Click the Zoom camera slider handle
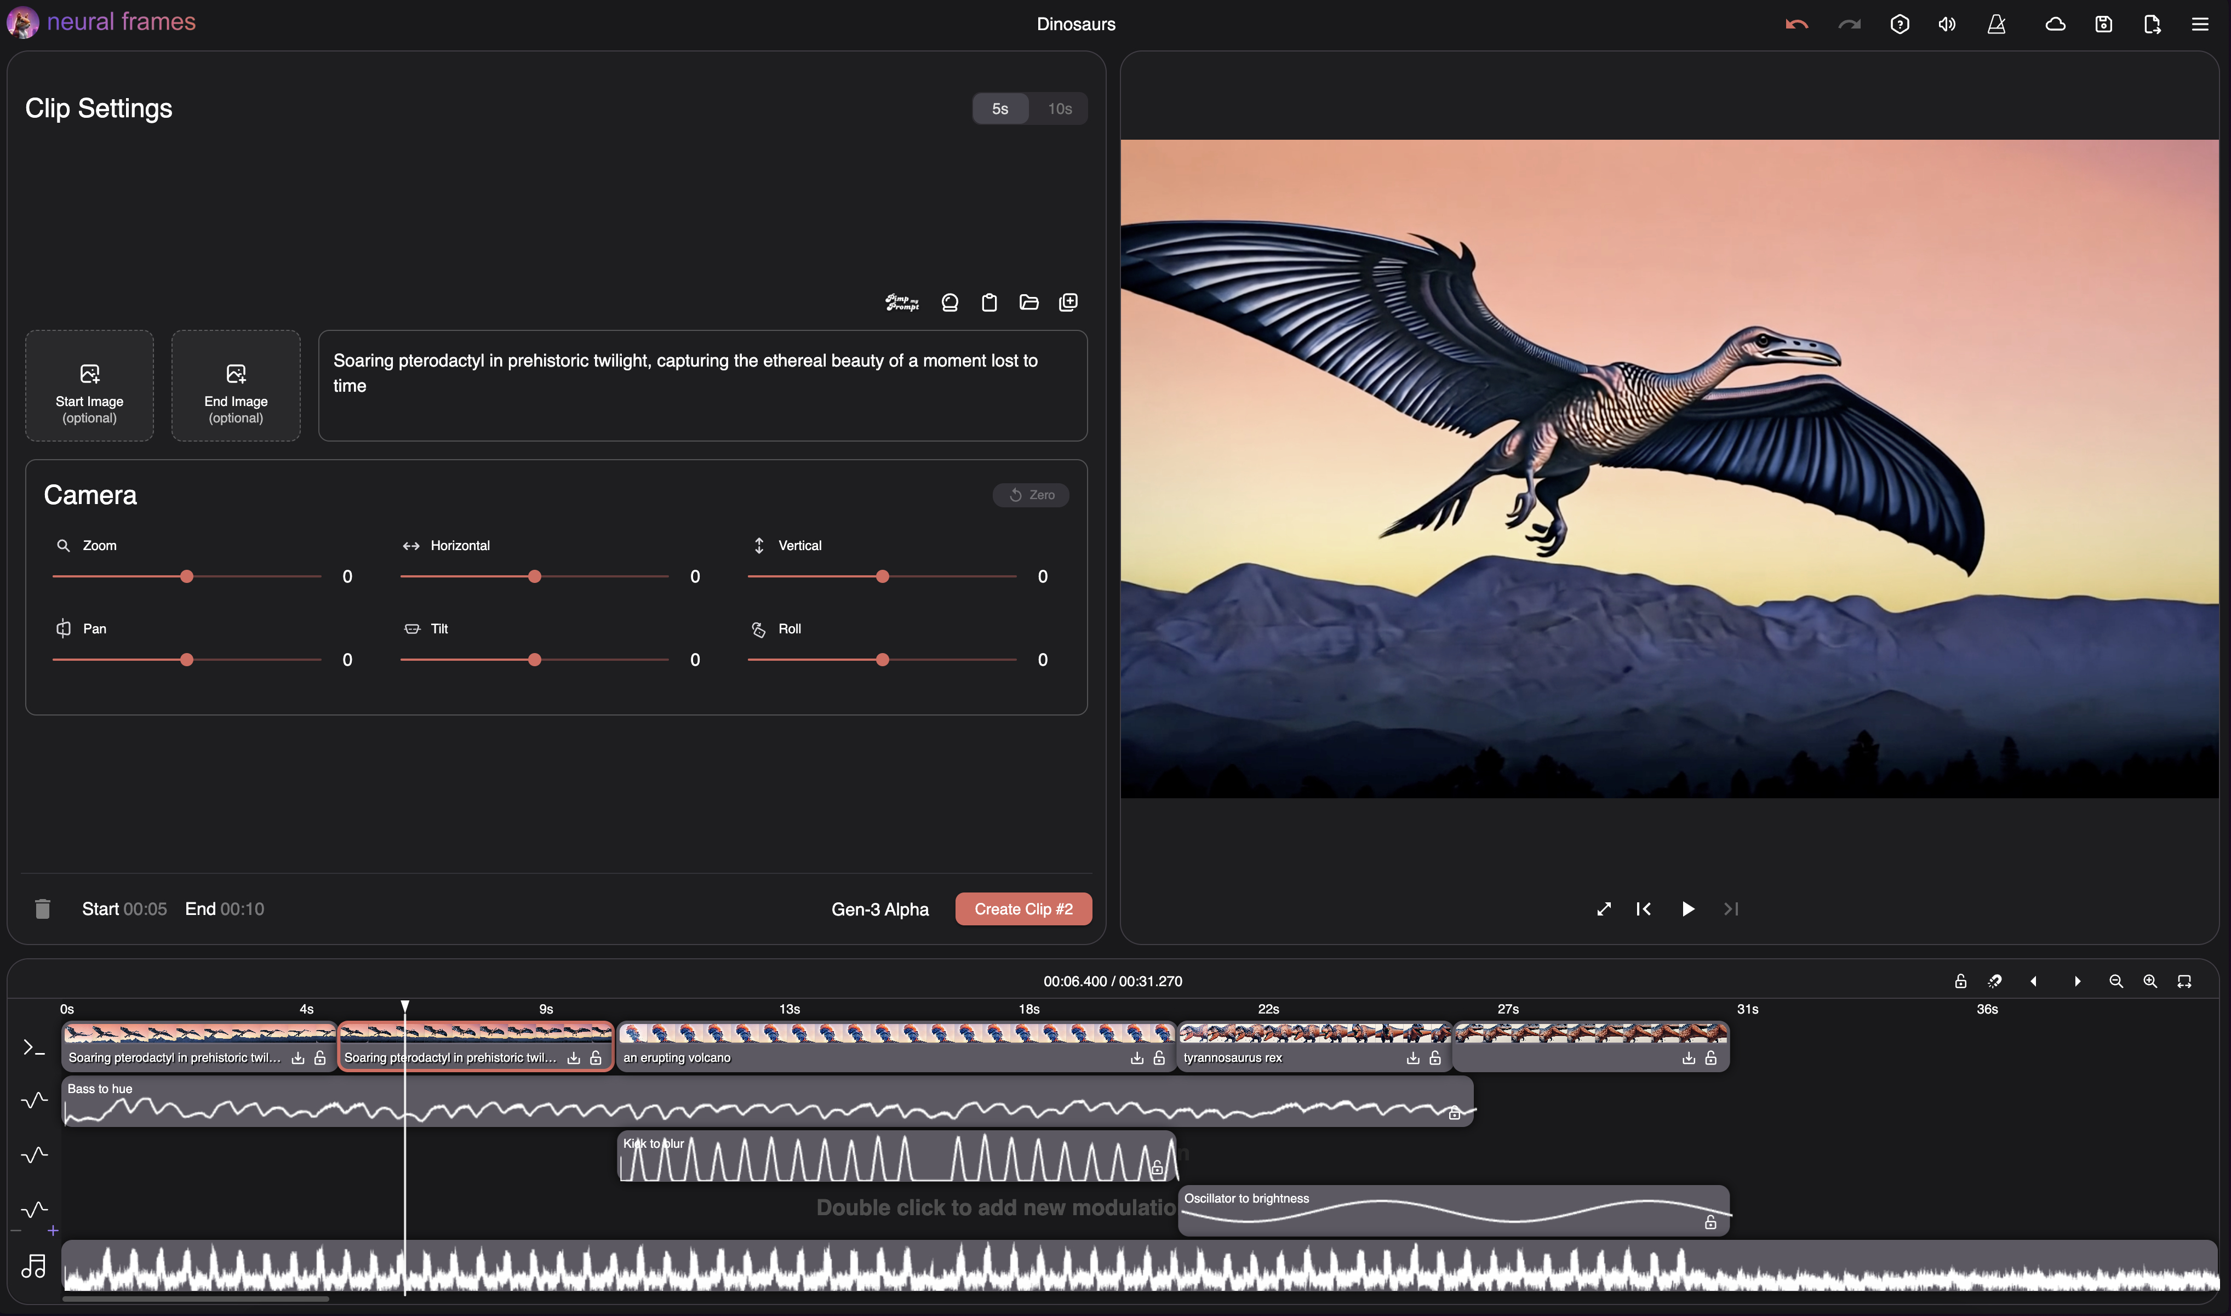Viewport: 2231px width, 1316px height. point(186,577)
